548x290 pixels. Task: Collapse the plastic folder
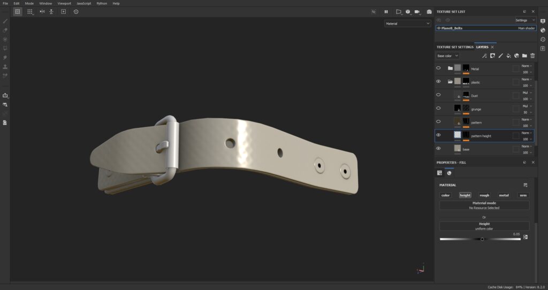pos(450,82)
